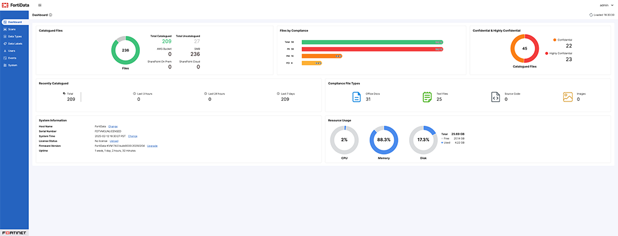The width and height of the screenshot is (618, 236).
Task: Navigate to Data Labels
Action: click(14, 43)
